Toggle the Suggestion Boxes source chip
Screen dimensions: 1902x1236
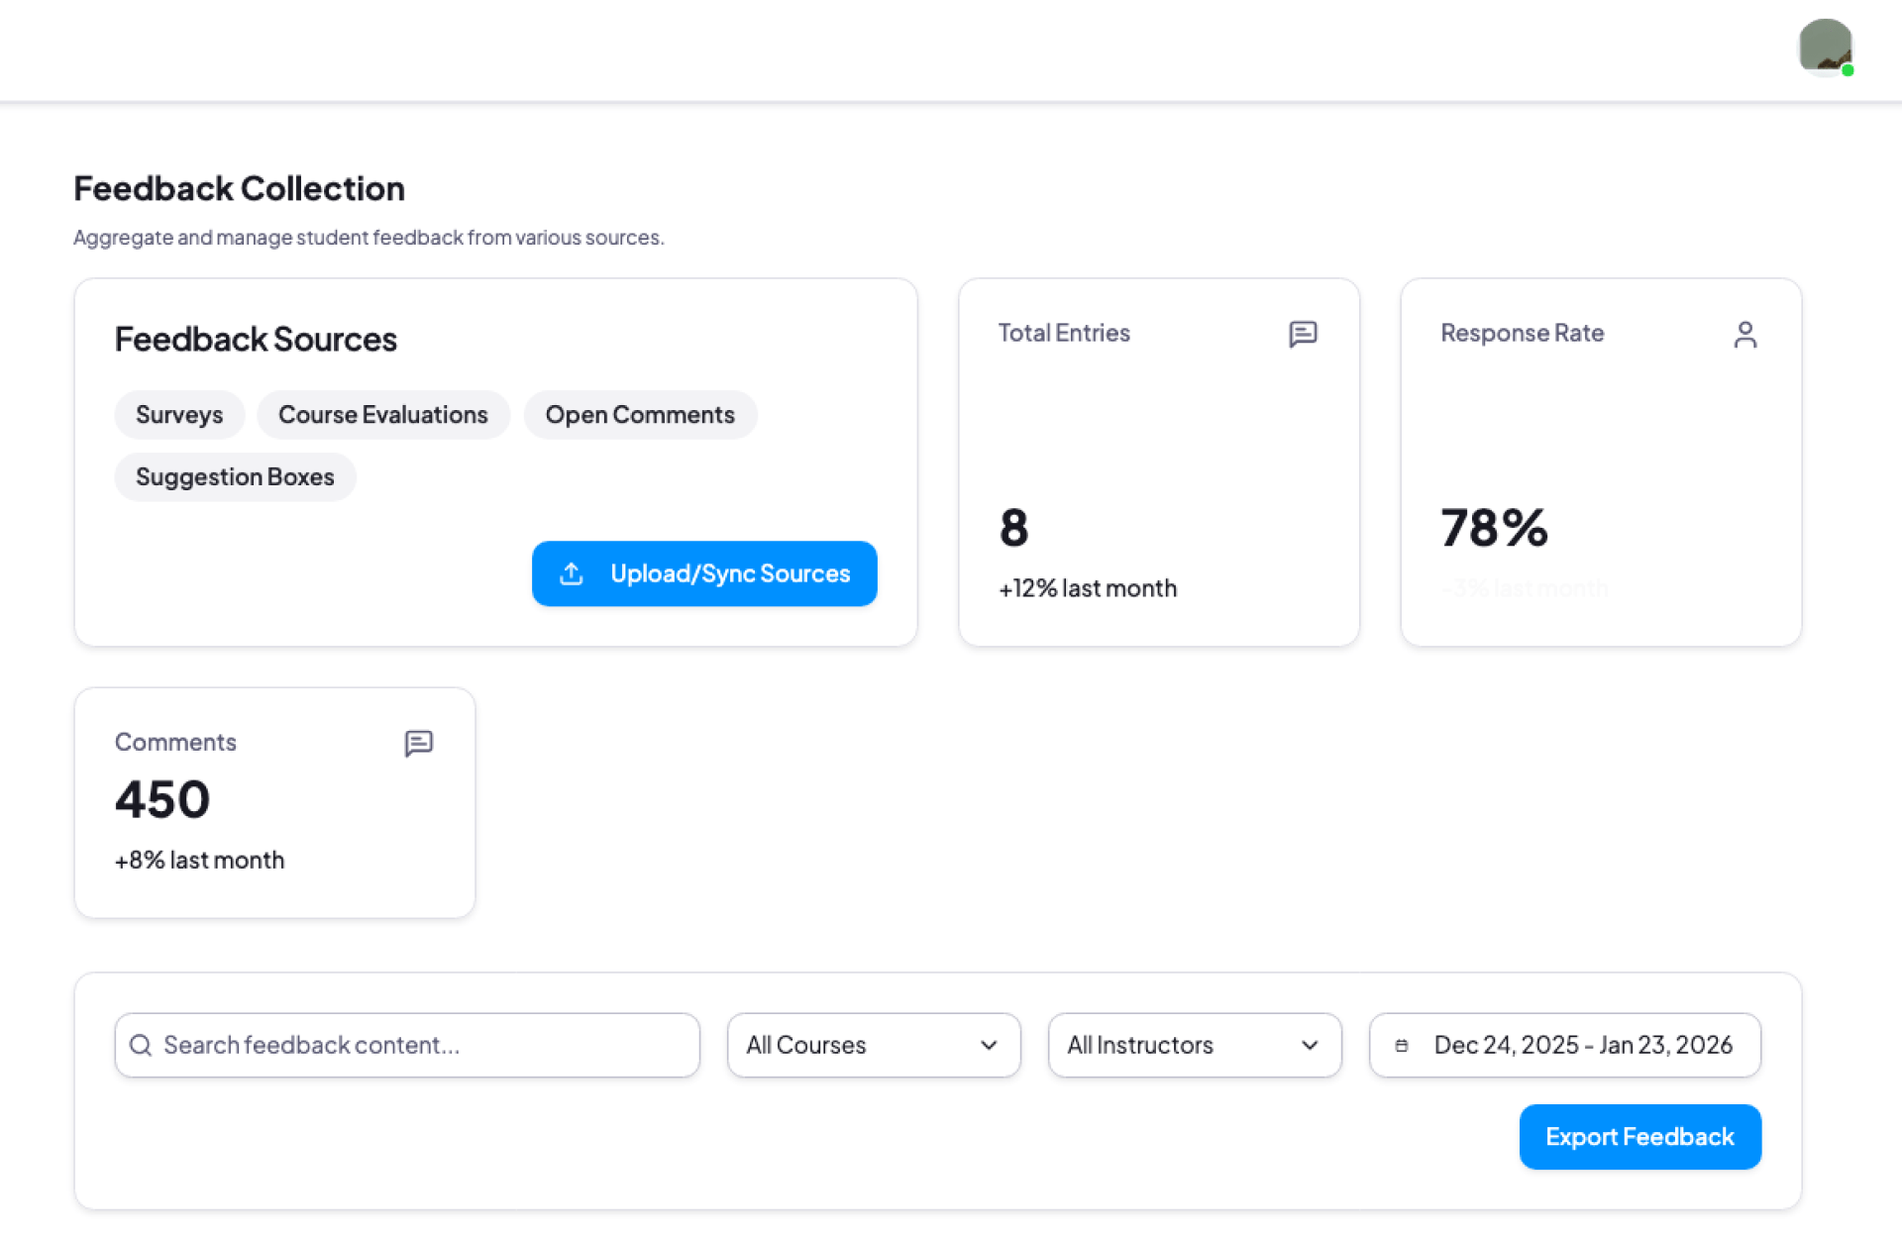(x=235, y=476)
